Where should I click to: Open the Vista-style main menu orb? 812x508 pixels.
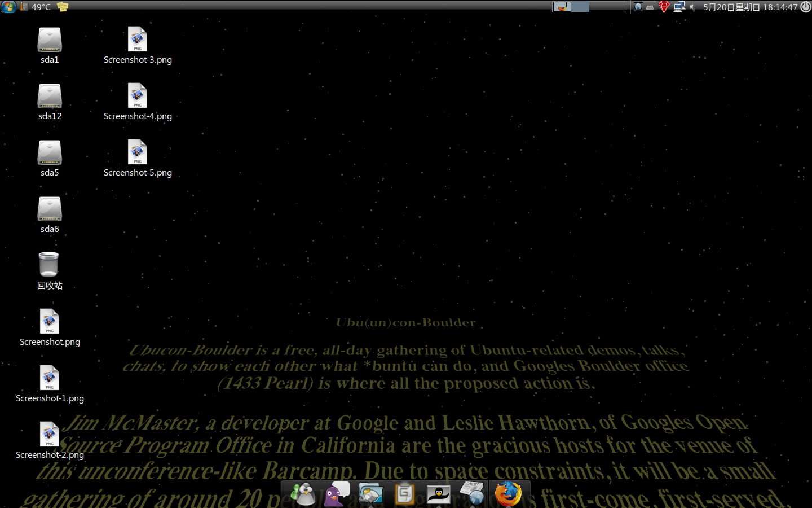(x=8, y=7)
